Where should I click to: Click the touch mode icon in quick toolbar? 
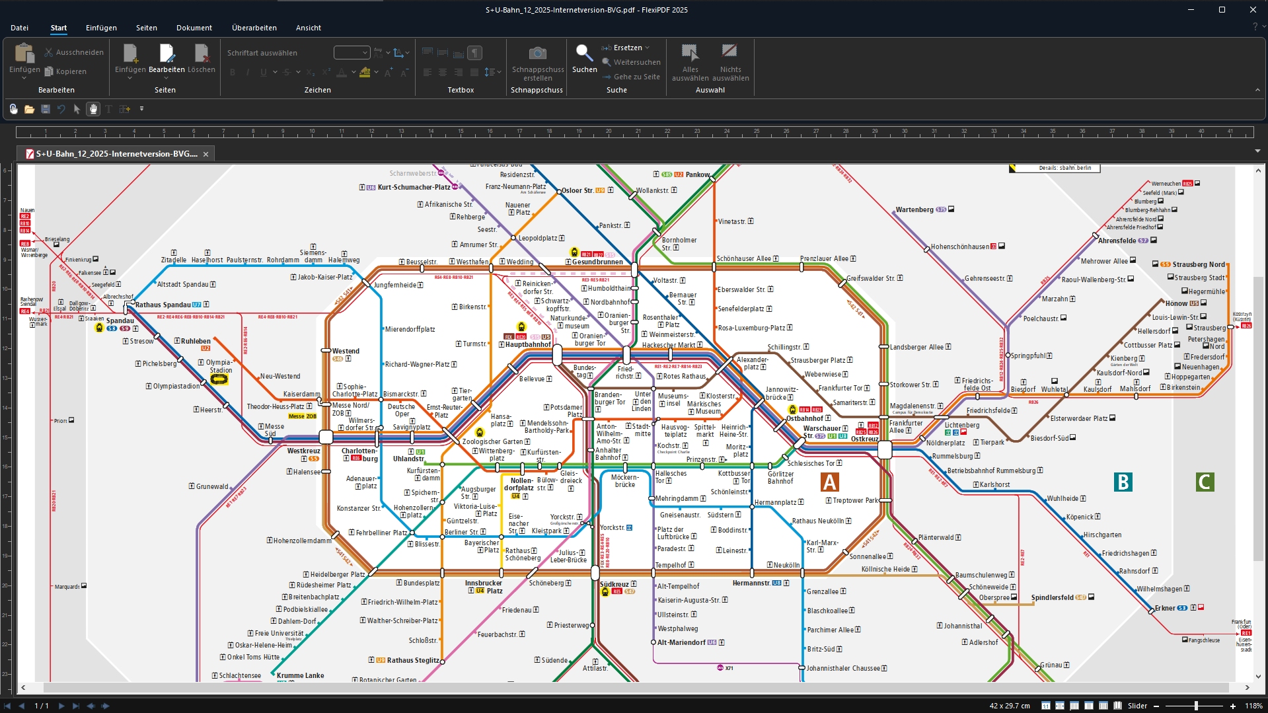(x=13, y=109)
